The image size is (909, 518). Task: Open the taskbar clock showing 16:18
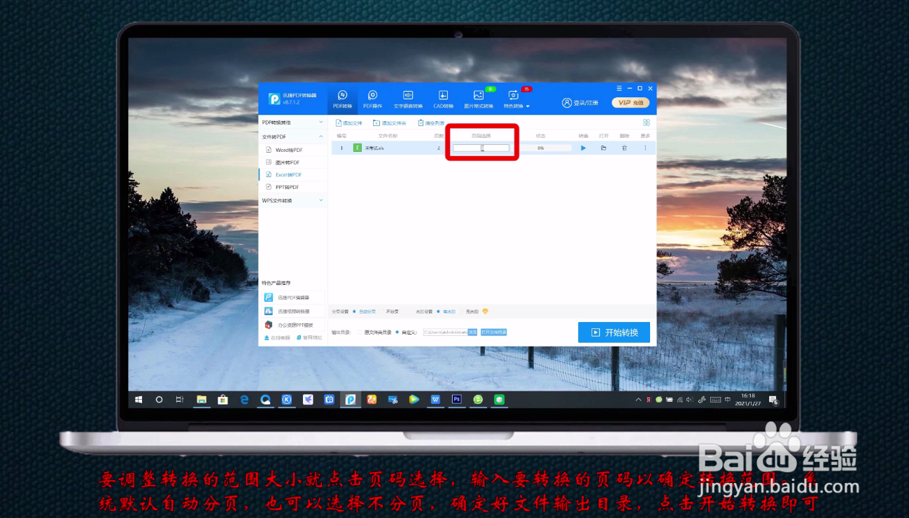pyautogui.click(x=747, y=400)
